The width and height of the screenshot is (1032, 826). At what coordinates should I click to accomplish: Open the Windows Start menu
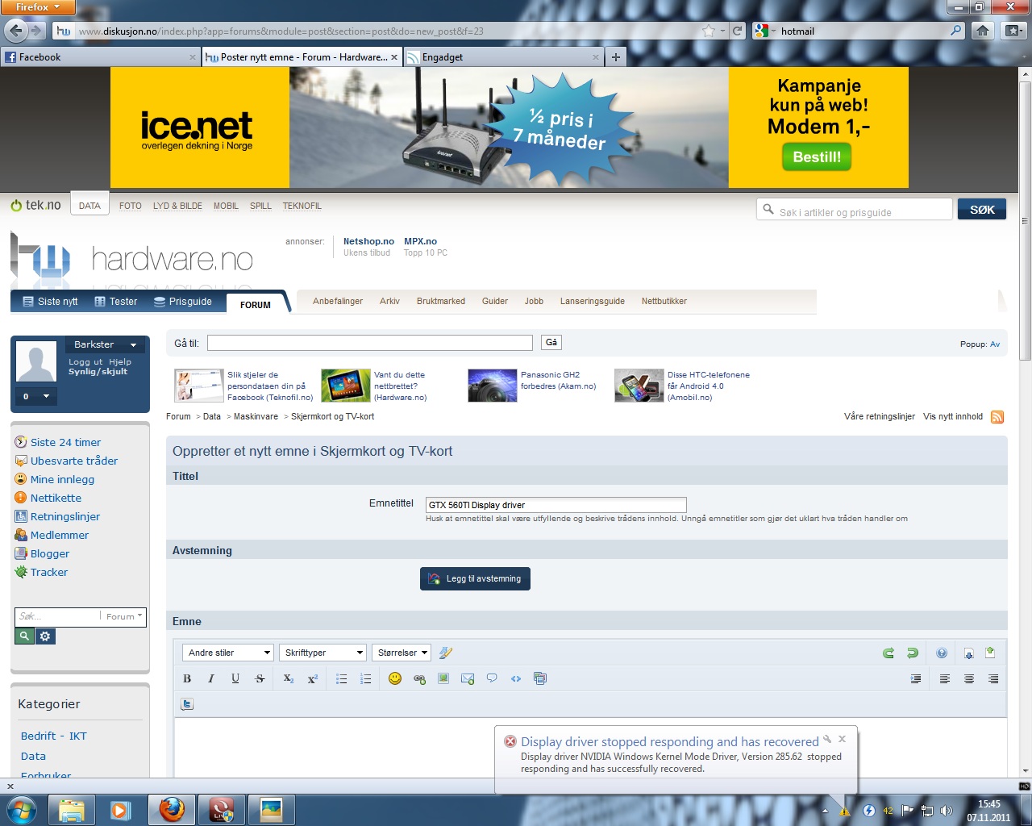[22, 809]
